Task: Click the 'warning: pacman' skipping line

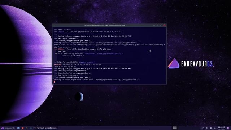Action: tap(78, 64)
